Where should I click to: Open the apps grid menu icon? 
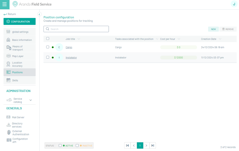coord(5,4)
